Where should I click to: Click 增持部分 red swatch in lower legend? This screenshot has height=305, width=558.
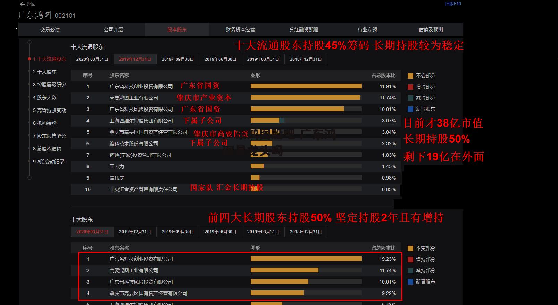(x=410, y=259)
